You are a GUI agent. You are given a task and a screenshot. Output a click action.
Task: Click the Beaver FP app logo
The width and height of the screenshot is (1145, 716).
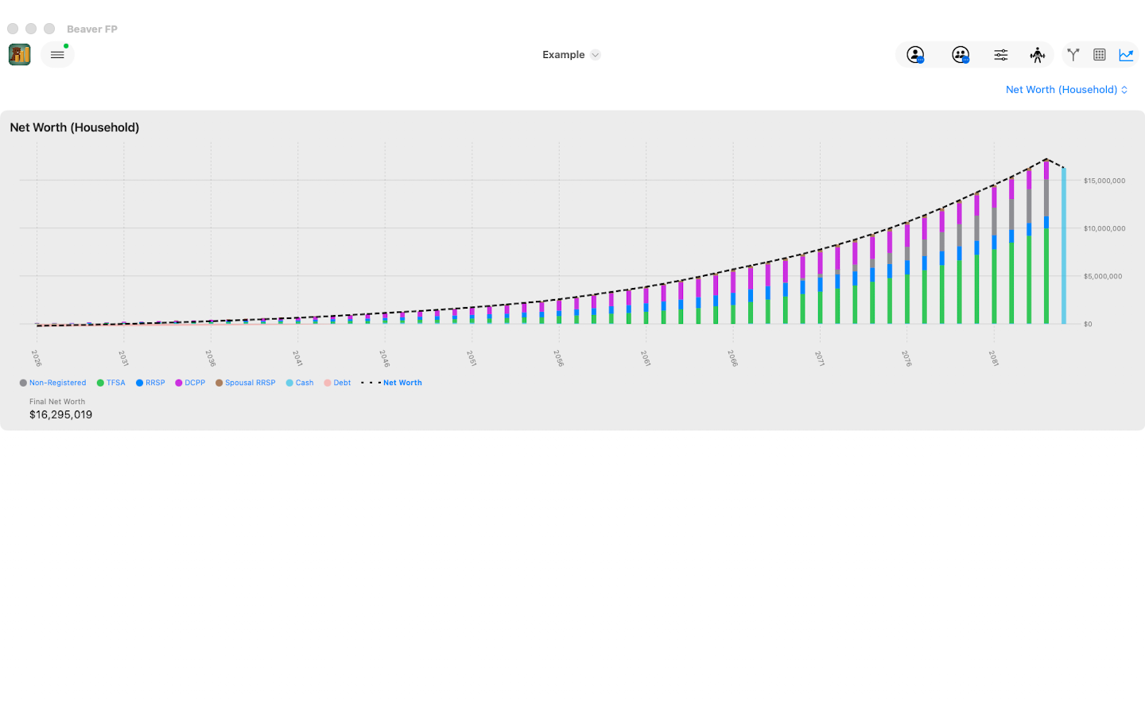tap(20, 55)
